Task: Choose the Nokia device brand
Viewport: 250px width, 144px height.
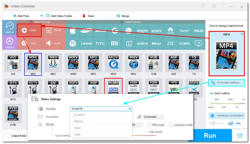Action: click(142, 43)
